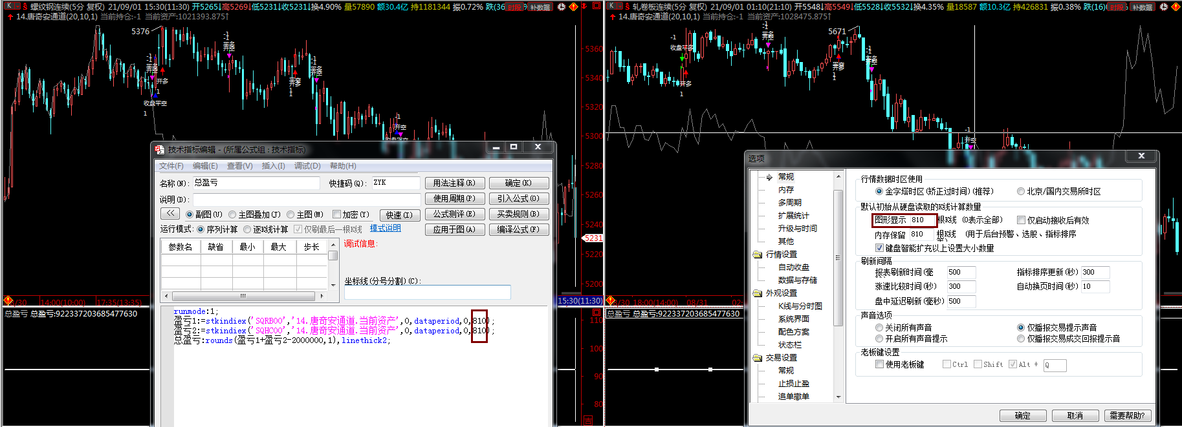The image size is (1182, 427).
Task: Click the 坐标线 input field
Action: coord(427,293)
